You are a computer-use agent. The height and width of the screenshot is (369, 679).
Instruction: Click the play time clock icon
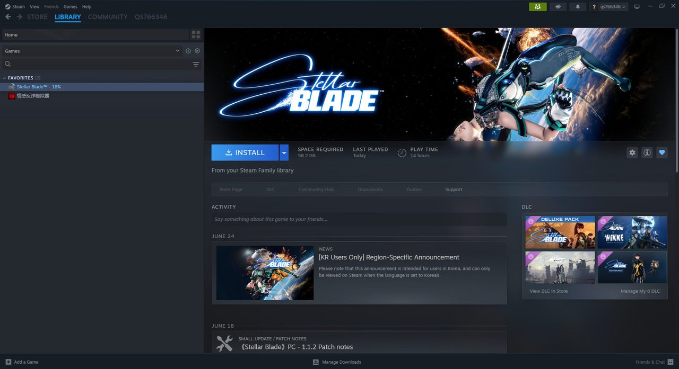[402, 152]
